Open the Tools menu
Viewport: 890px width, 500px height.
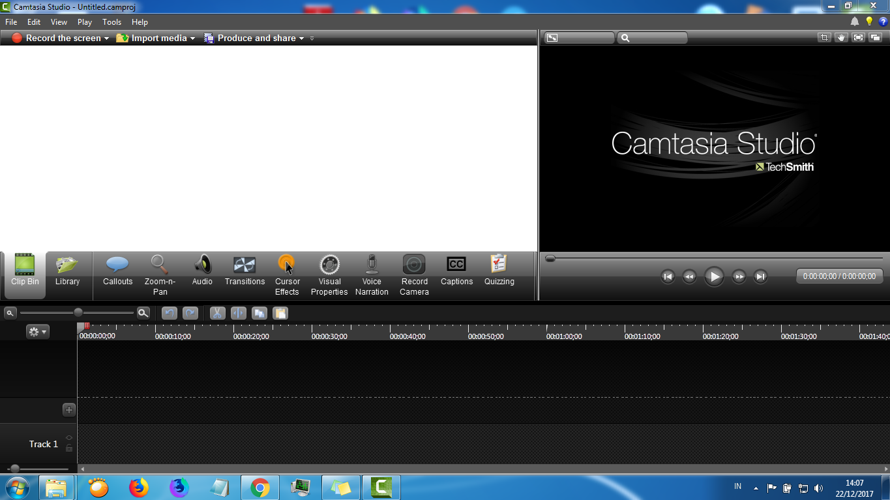coord(111,22)
